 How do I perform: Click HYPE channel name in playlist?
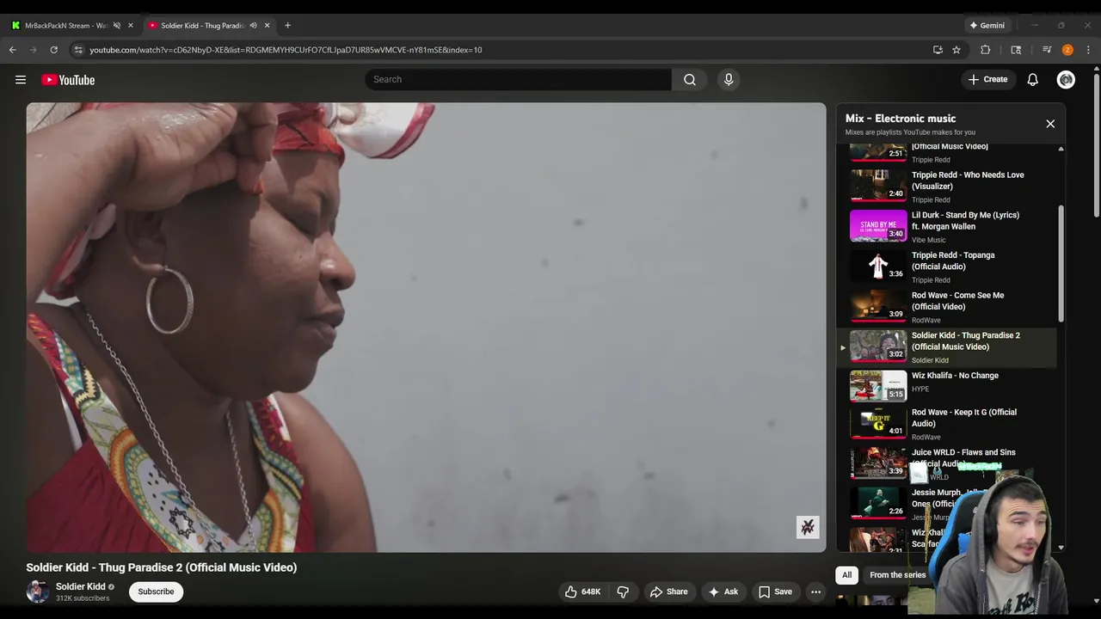920,389
